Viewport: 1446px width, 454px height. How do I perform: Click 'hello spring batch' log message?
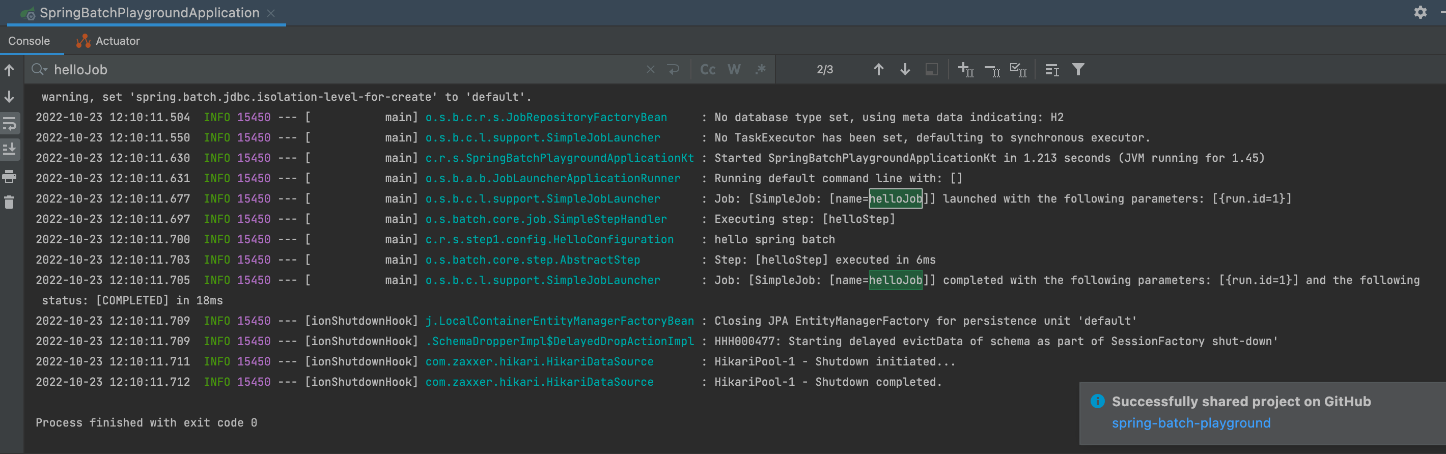click(x=774, y=240)
